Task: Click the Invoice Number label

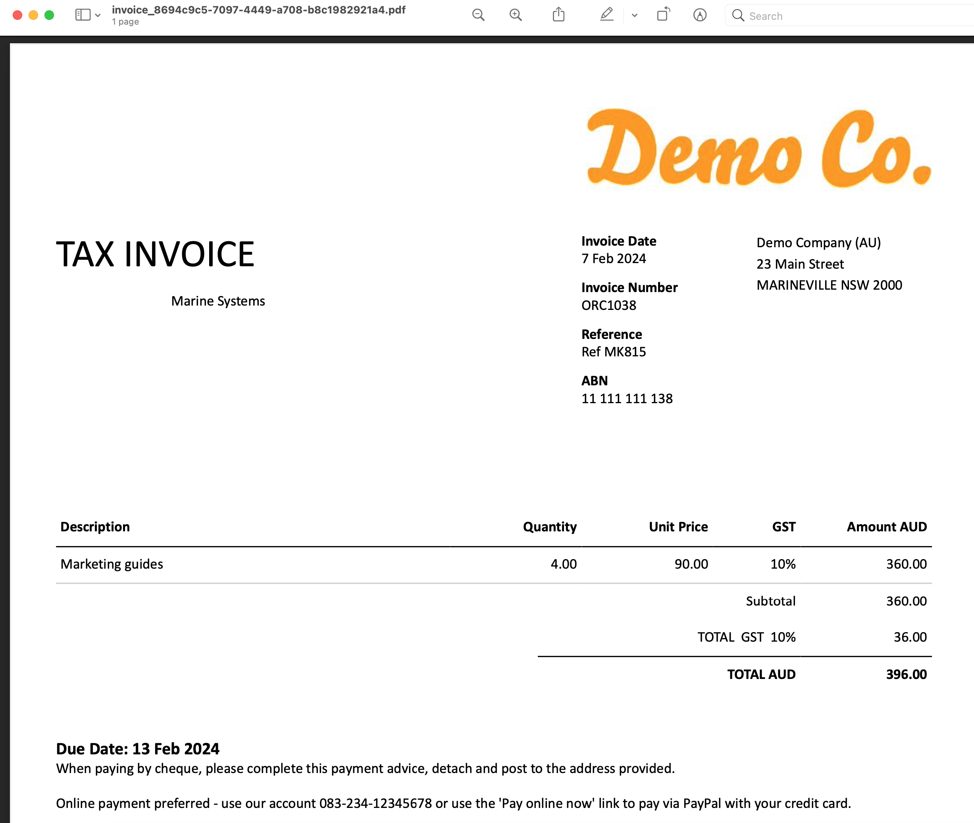Action: (x=629, y=287)
